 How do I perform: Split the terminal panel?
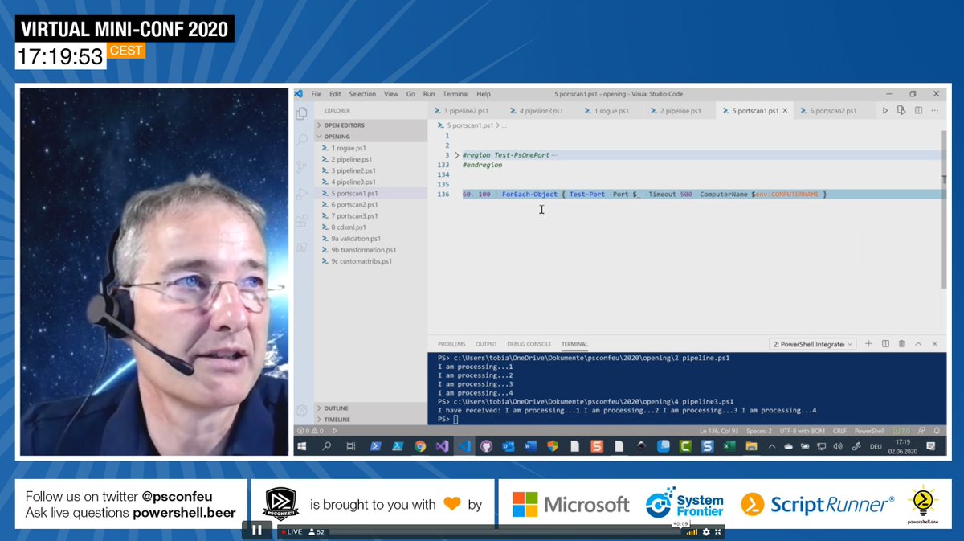[885, 344]
